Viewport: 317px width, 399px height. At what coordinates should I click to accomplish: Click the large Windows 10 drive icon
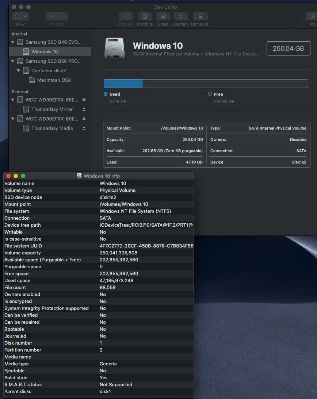tap(115, 48)
